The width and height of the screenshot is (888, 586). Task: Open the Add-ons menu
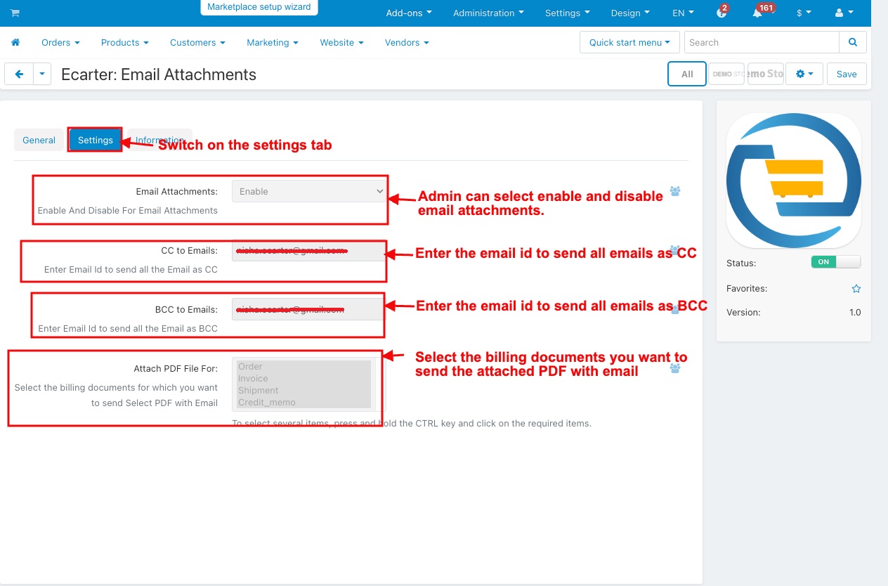[x=409, y=13]
